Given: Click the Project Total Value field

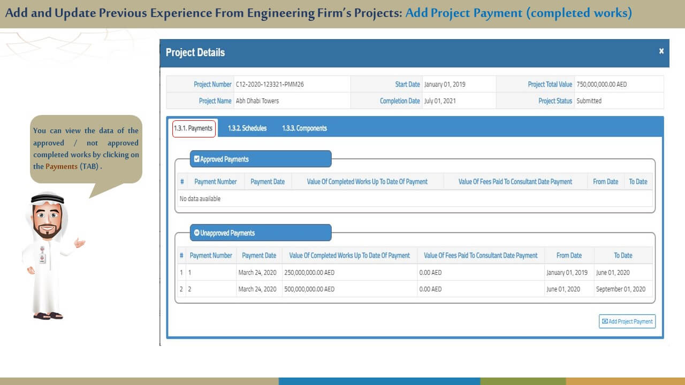Looking at the screenshot, I should pyautogui.click(x=602, y=84).
